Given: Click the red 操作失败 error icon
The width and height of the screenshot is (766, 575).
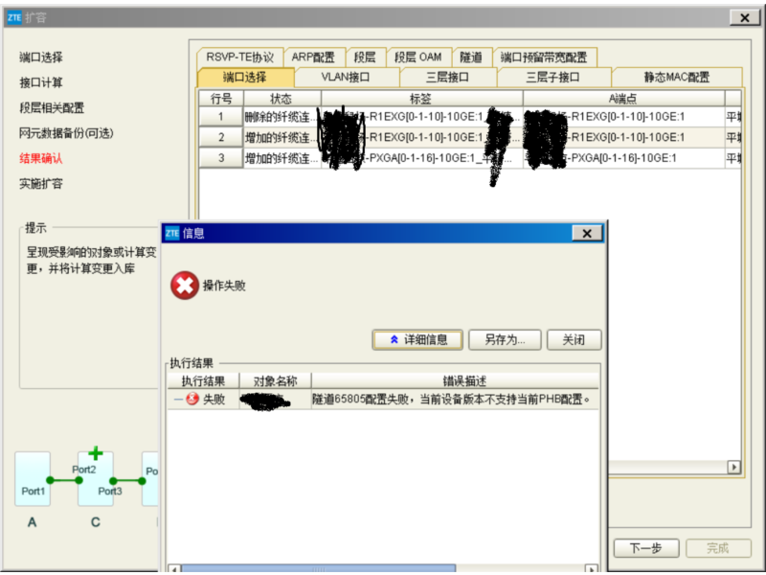Looking at the screenshot, I should pos(183,284).
